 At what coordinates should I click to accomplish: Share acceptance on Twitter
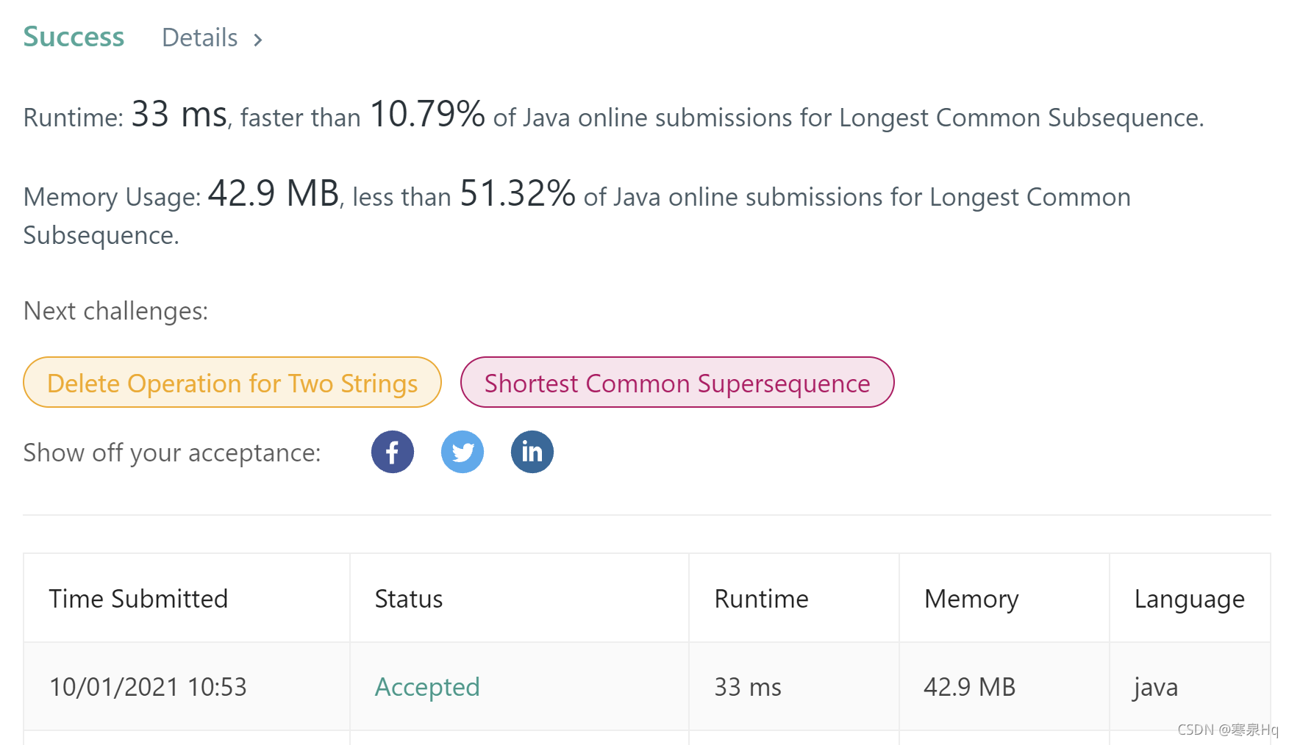click(462, 452)
